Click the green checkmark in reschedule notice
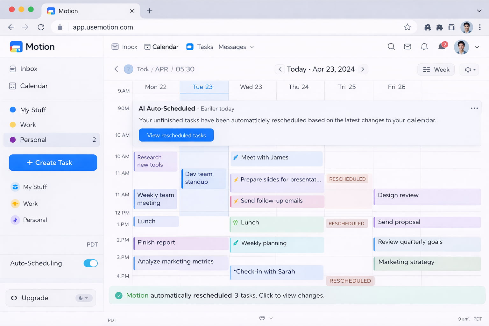 [119, 295]
